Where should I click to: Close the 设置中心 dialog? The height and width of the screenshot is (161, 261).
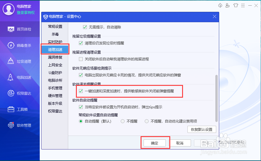point(214,17)
